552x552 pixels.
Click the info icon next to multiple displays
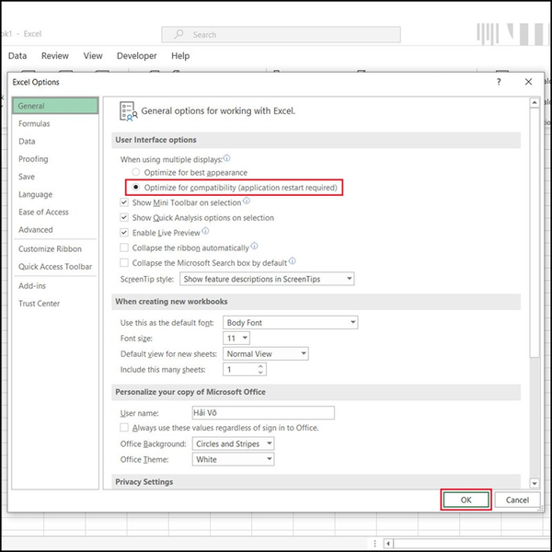tap(226, 158)
